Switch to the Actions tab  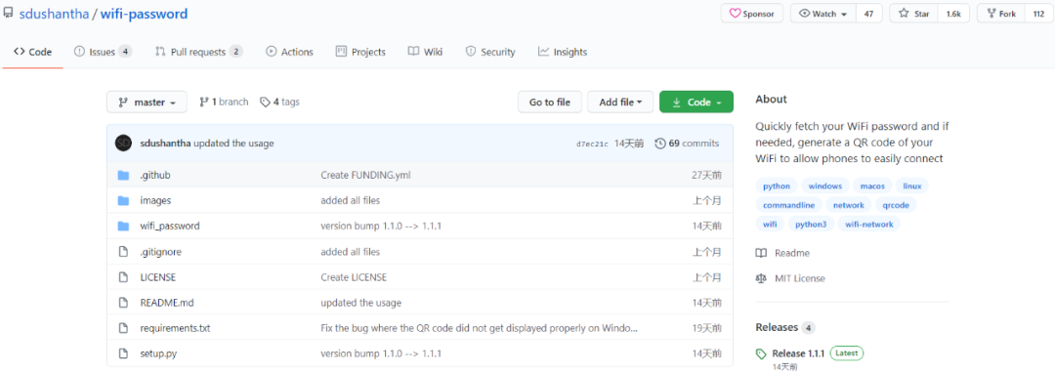pyautogui.click(x=289, y=52)
